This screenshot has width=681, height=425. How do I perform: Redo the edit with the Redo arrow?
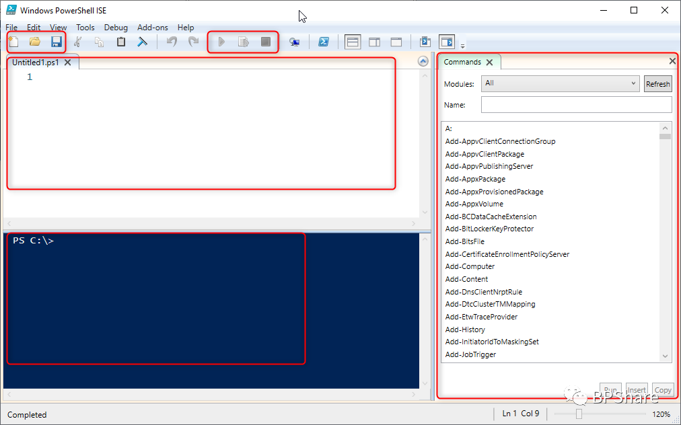click(x=193, y=42)
